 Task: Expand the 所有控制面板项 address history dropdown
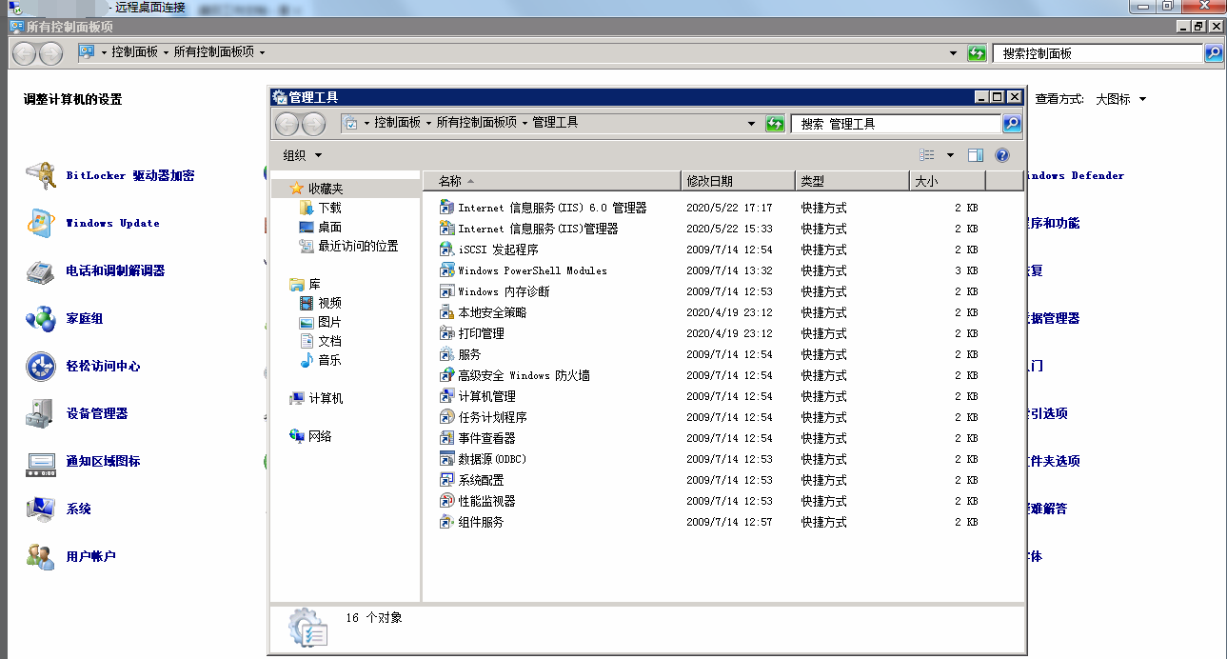point(954,53)
